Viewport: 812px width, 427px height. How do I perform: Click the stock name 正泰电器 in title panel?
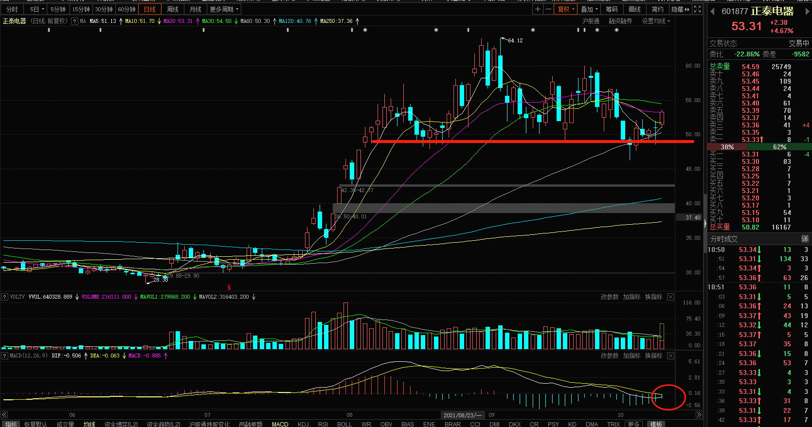click(x=772, y=11)
